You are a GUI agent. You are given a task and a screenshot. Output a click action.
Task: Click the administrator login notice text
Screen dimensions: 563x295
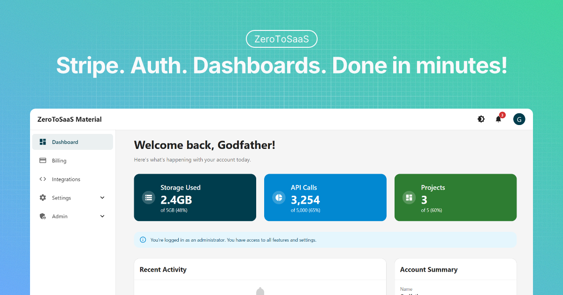tap(234, 240)
